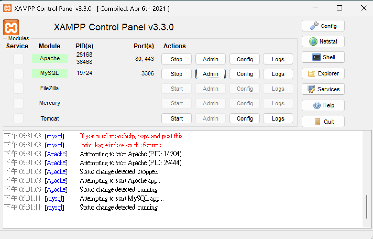Maximize the XAMPP Control Panel window
Screen dimensions: 373x239
pos(339,8)
